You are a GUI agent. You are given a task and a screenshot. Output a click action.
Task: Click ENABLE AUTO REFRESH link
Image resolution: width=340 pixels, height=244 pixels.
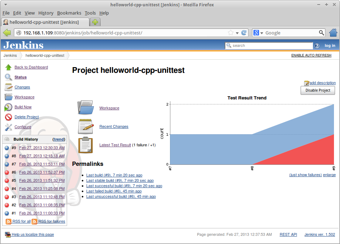tap(311, 55)
